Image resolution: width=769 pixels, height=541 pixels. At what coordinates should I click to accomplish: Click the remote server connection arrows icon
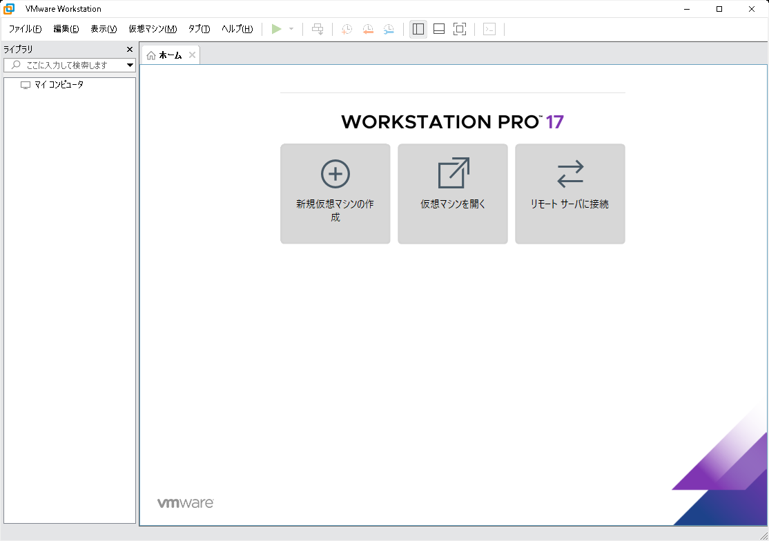(x=570, y=174)
